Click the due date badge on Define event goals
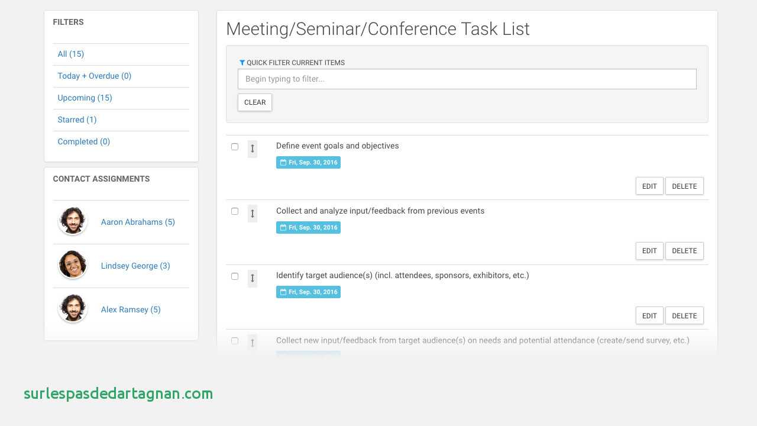Image resolution: width=757 pixels, height=426 pixels. coord(308,163)
